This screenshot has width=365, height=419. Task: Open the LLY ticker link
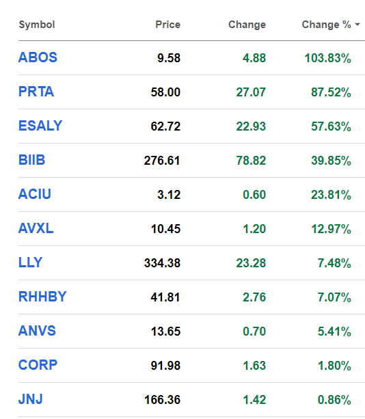(30, 262)
